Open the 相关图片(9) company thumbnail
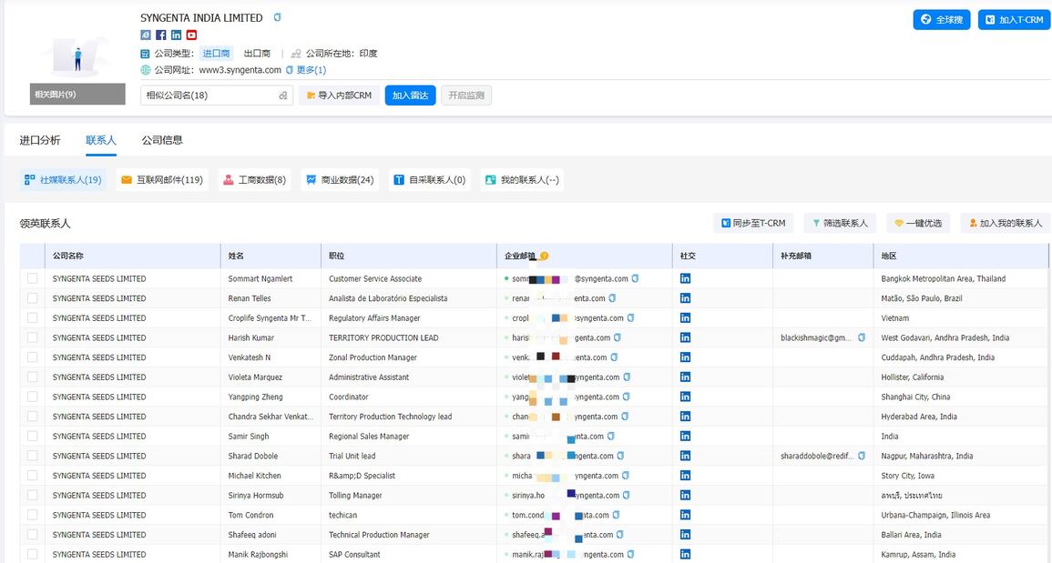Screen dimensions: 1052x563 77,94
